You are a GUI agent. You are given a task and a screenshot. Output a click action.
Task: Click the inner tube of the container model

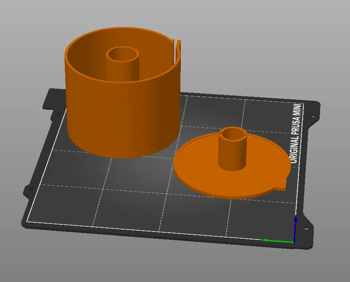(x=123, y=64)
